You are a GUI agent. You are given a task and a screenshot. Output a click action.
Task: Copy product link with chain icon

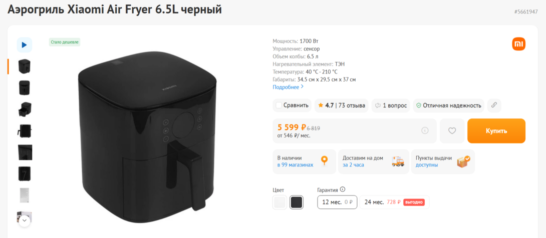pos(494,105)
